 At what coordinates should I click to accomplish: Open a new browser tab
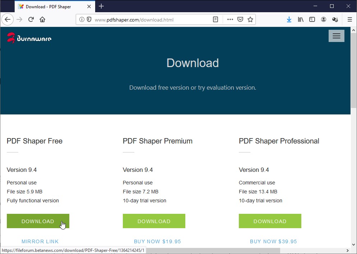[101, 6]
